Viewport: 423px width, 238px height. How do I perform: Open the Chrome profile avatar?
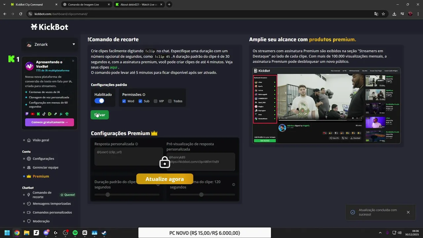click(x=410, y=14)
